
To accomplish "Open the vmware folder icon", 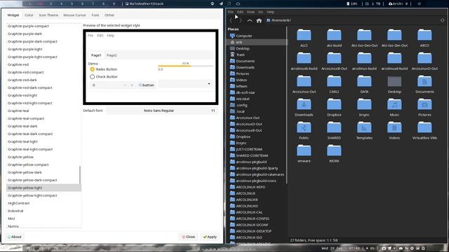I will click(304, 151).
